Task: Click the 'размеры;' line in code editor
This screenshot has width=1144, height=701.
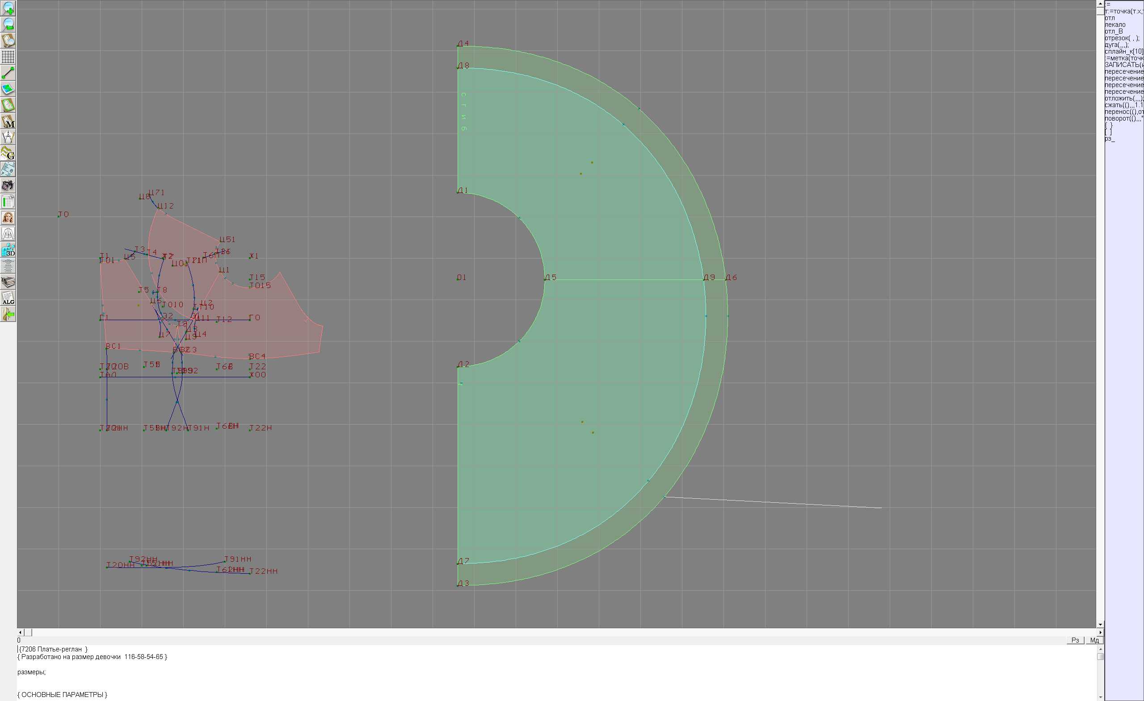Action: coord(32,672)
